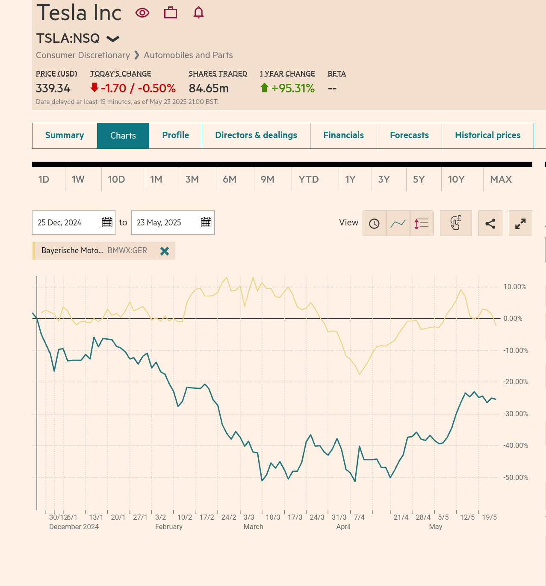Select the line chart view icon
Viewport: 546px width, 586px height.
click(x=398, y=223)
